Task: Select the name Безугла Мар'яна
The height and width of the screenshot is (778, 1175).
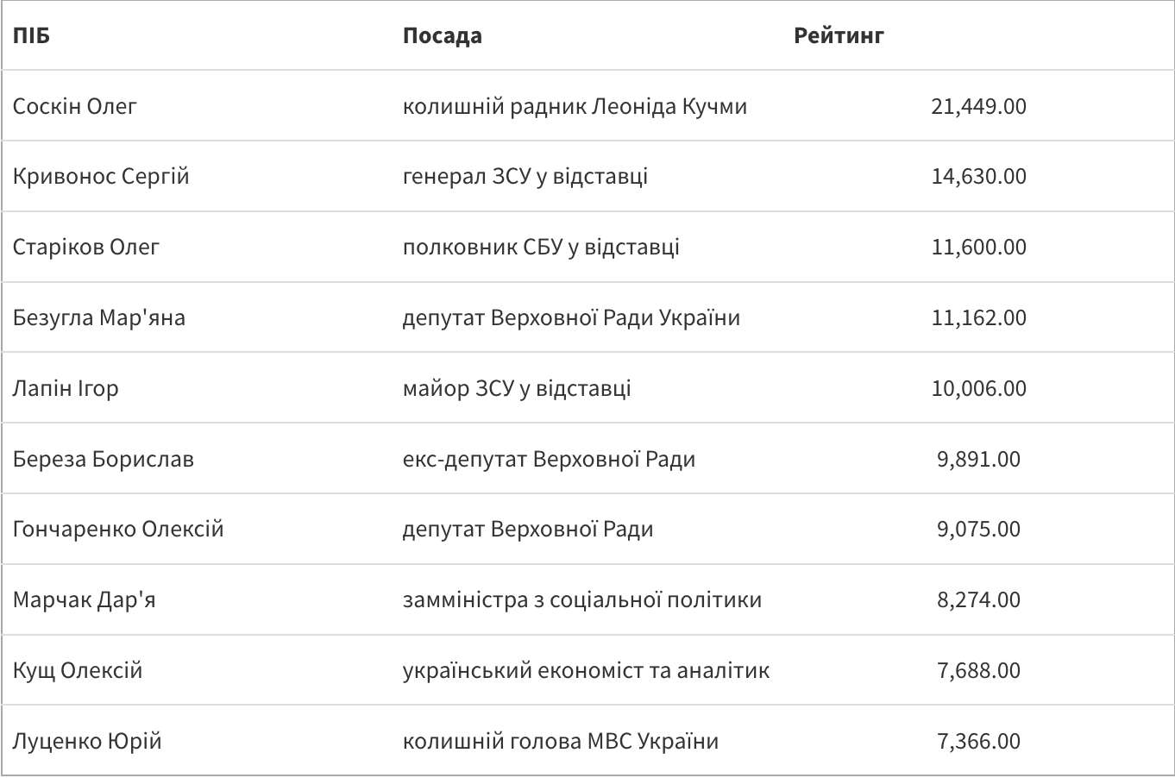Action: pyautogui.click(x=99, y=318)
